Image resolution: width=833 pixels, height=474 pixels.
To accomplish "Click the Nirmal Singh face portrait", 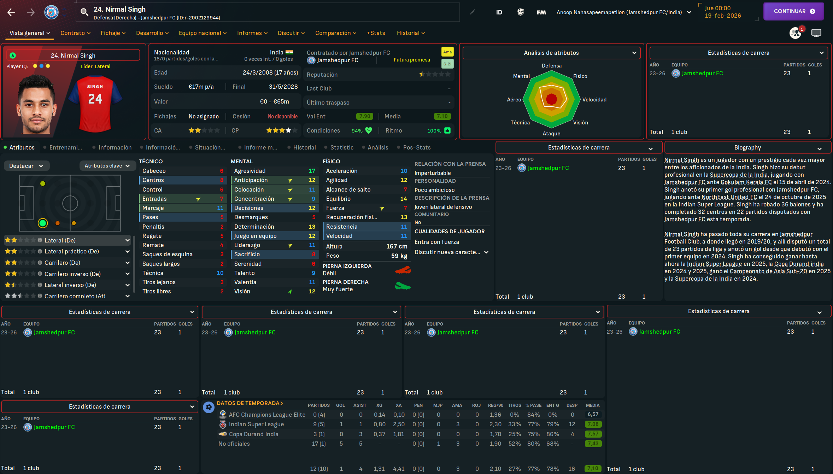I will [x=36, y=104].
